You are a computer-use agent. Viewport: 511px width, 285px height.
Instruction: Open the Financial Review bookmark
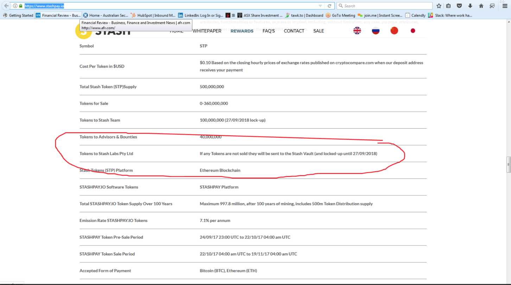pos(58,15)
